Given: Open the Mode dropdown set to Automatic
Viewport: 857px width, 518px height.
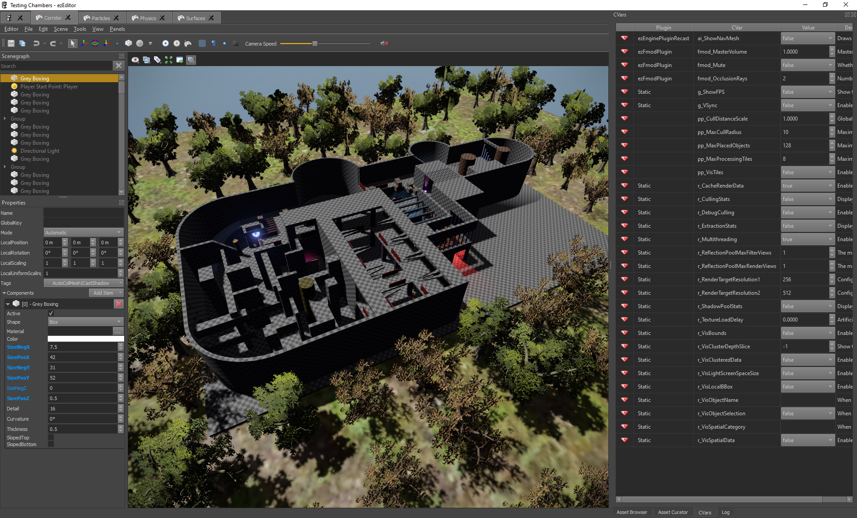Looking at the screenshot, I should (83, 233).
